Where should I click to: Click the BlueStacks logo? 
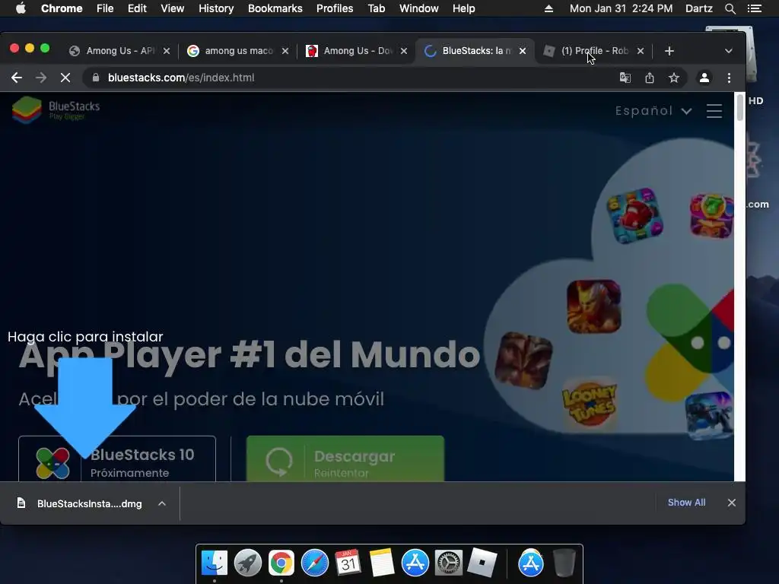pos(56,109)
